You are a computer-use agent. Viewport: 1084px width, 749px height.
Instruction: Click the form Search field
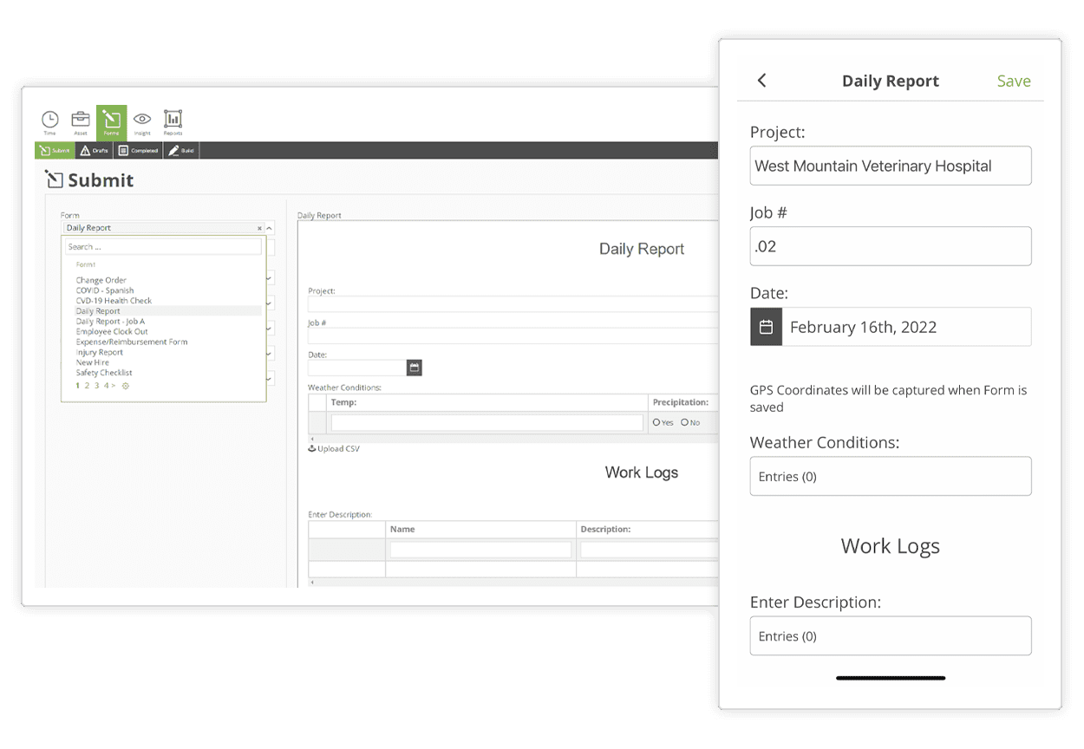pyautogui.click(x=163, y=247)
